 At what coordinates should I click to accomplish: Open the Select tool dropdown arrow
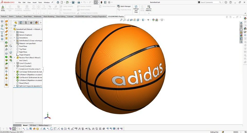99,2
